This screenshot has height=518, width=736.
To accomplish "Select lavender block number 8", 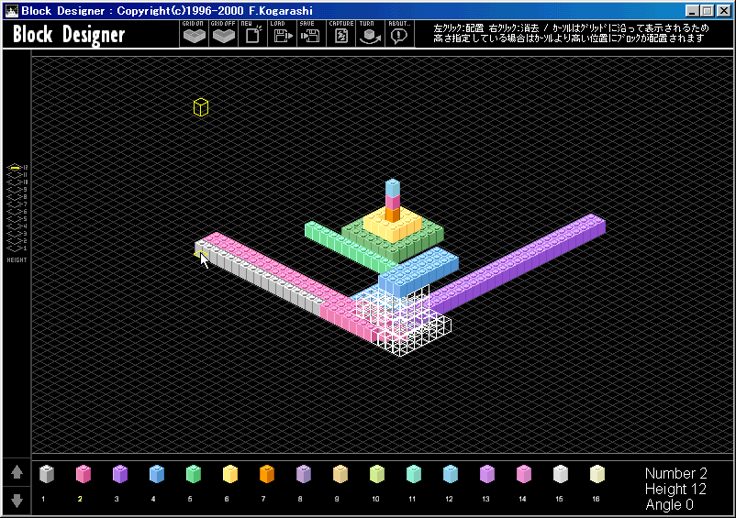I will (x=304, y=474).
